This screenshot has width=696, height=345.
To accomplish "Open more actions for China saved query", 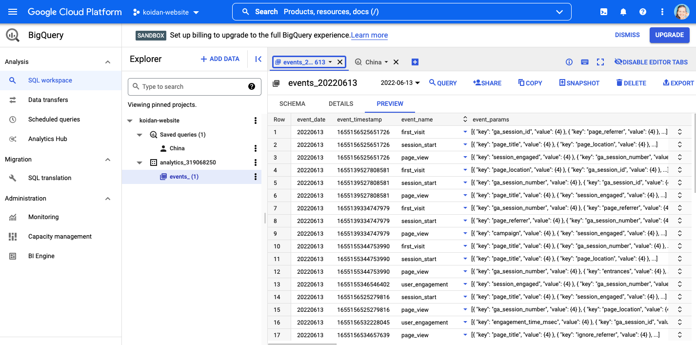I will tap(255, 148).
